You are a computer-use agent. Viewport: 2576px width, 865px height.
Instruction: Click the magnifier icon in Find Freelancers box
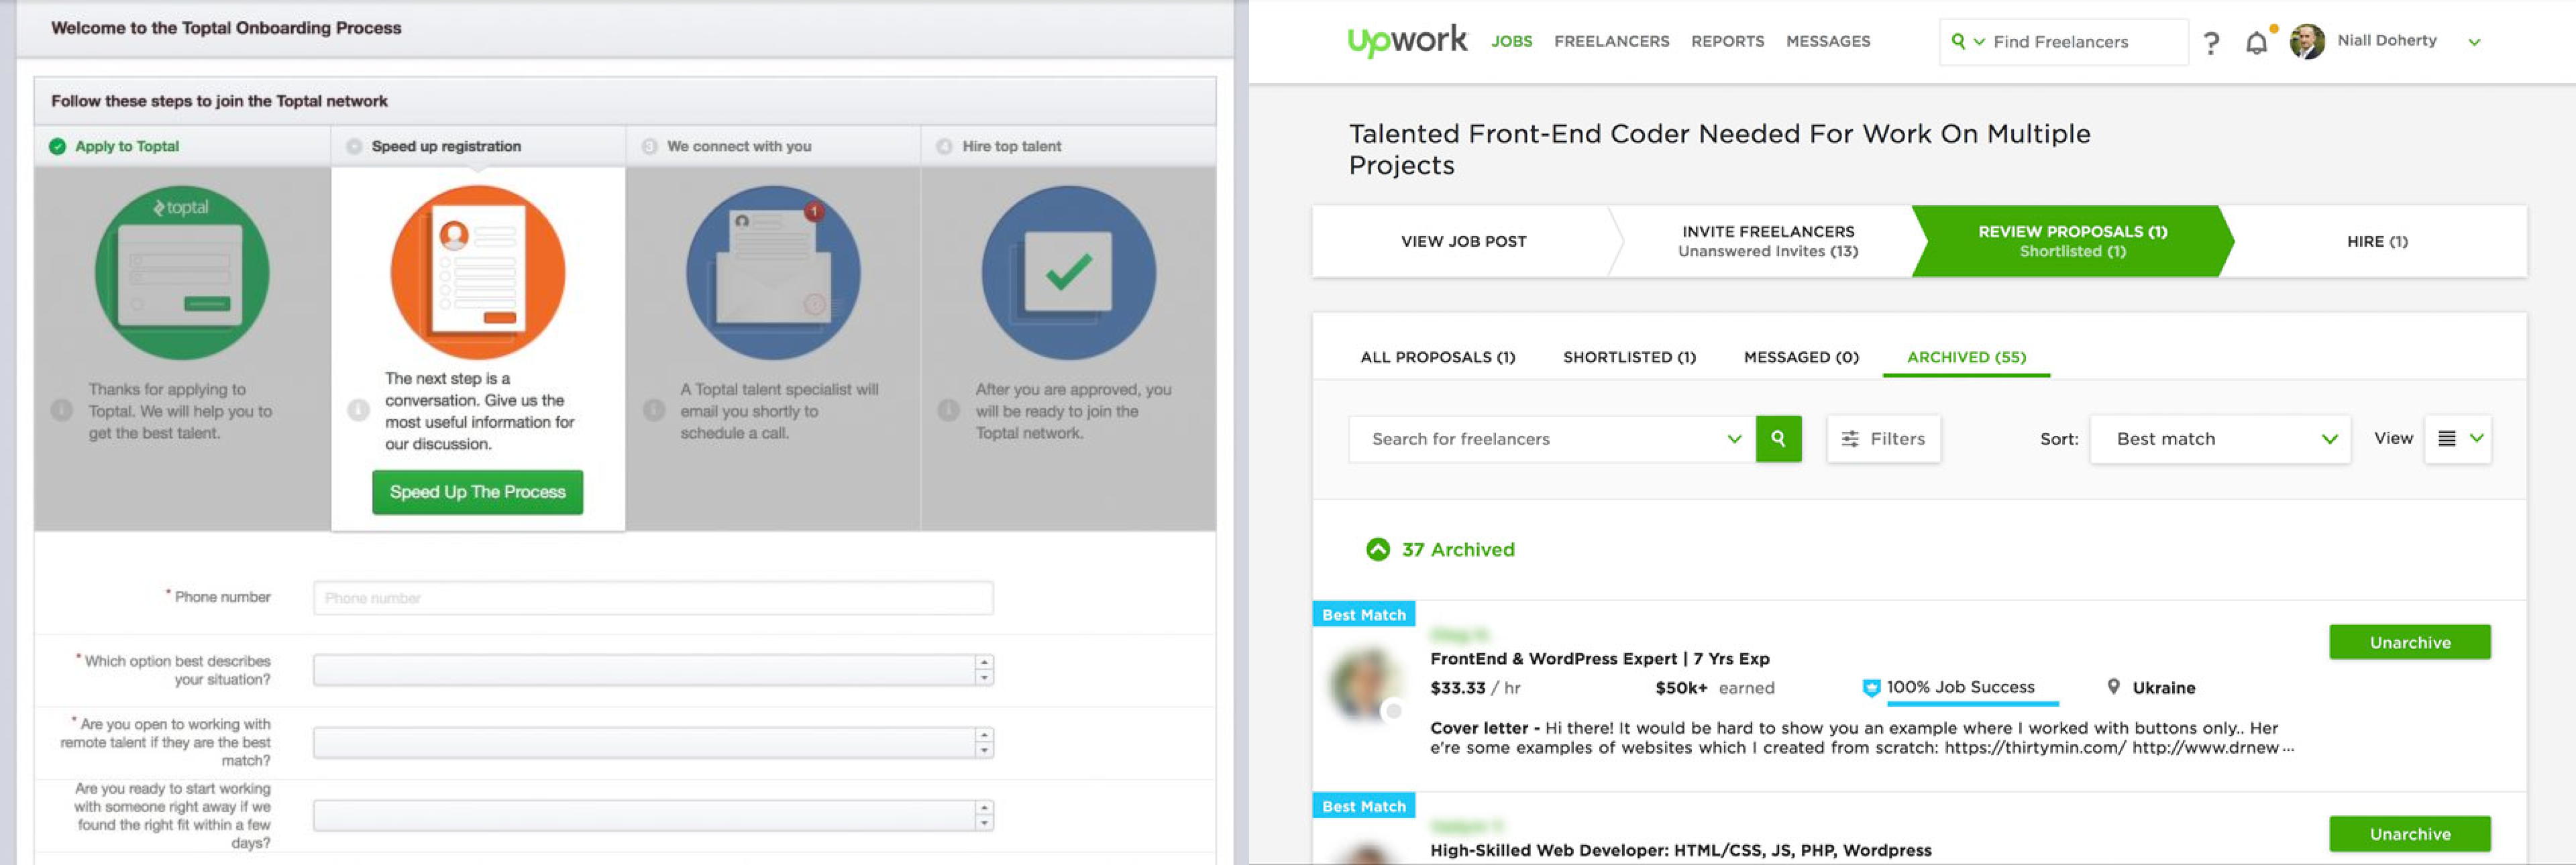pyautogui.click(x=1958, y=41)
